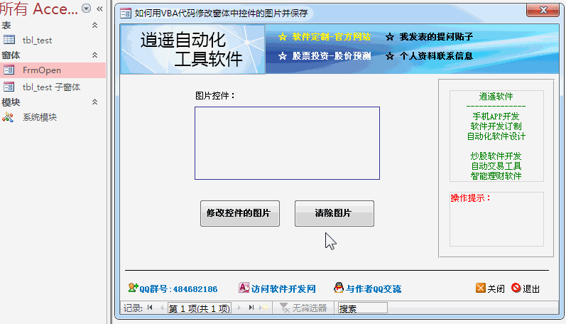This screenshot has width=566, height=324.
Task: Click the QQ group user icon
Action: tap(134, 288)
